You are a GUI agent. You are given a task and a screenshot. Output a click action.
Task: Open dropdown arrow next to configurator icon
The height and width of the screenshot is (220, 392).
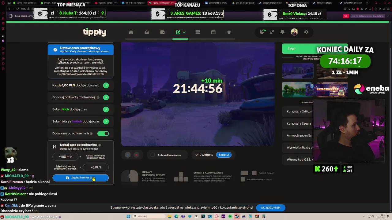pos(184,32)
